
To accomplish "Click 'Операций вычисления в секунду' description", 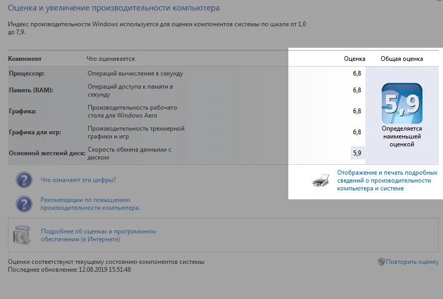I will (135, 73).
